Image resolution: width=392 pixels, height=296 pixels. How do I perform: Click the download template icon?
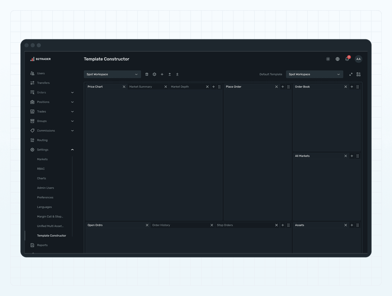point(177,74)
